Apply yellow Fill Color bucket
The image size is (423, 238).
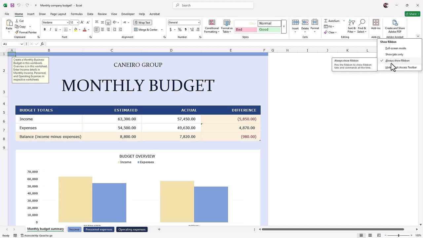tap(75, 29)
